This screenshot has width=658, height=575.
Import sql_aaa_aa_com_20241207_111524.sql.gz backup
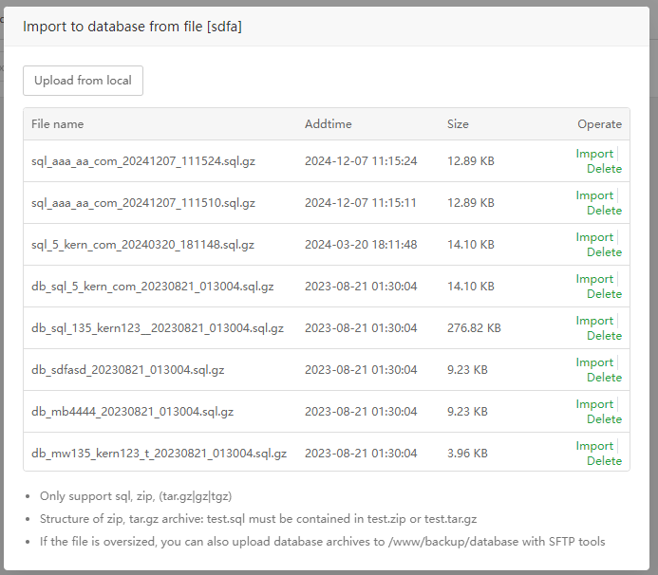(x=594, y=154)
